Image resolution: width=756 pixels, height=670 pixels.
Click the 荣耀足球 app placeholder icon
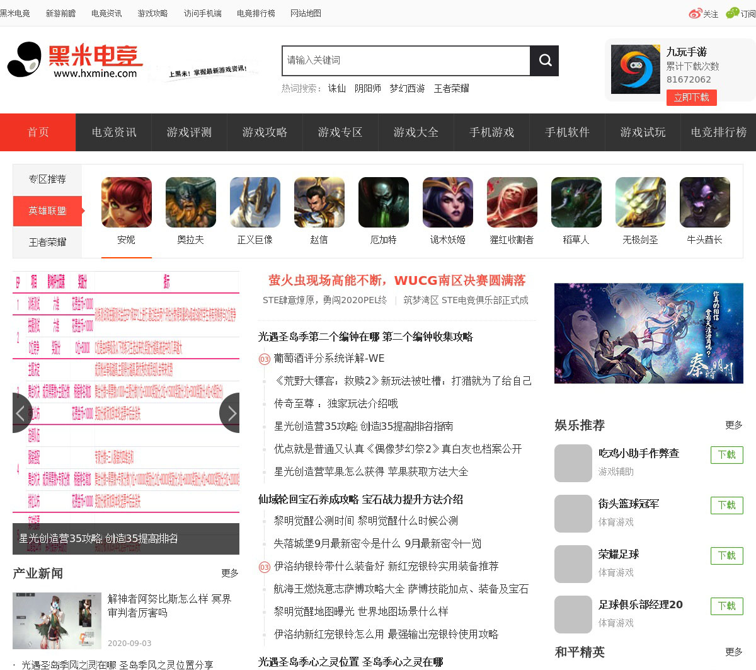(573, 564)
